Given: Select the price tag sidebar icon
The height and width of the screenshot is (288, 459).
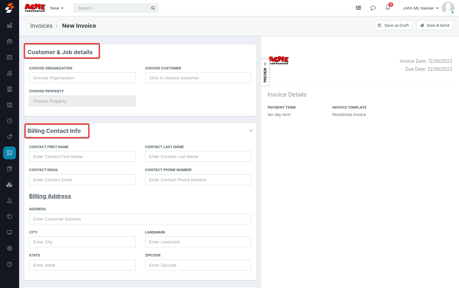Looking at the screenshot, I should click(10, 137).
